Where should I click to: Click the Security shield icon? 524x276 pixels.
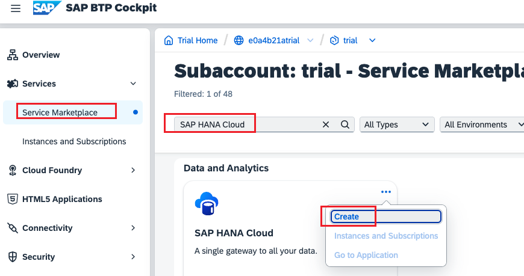[x=12, y=257]
